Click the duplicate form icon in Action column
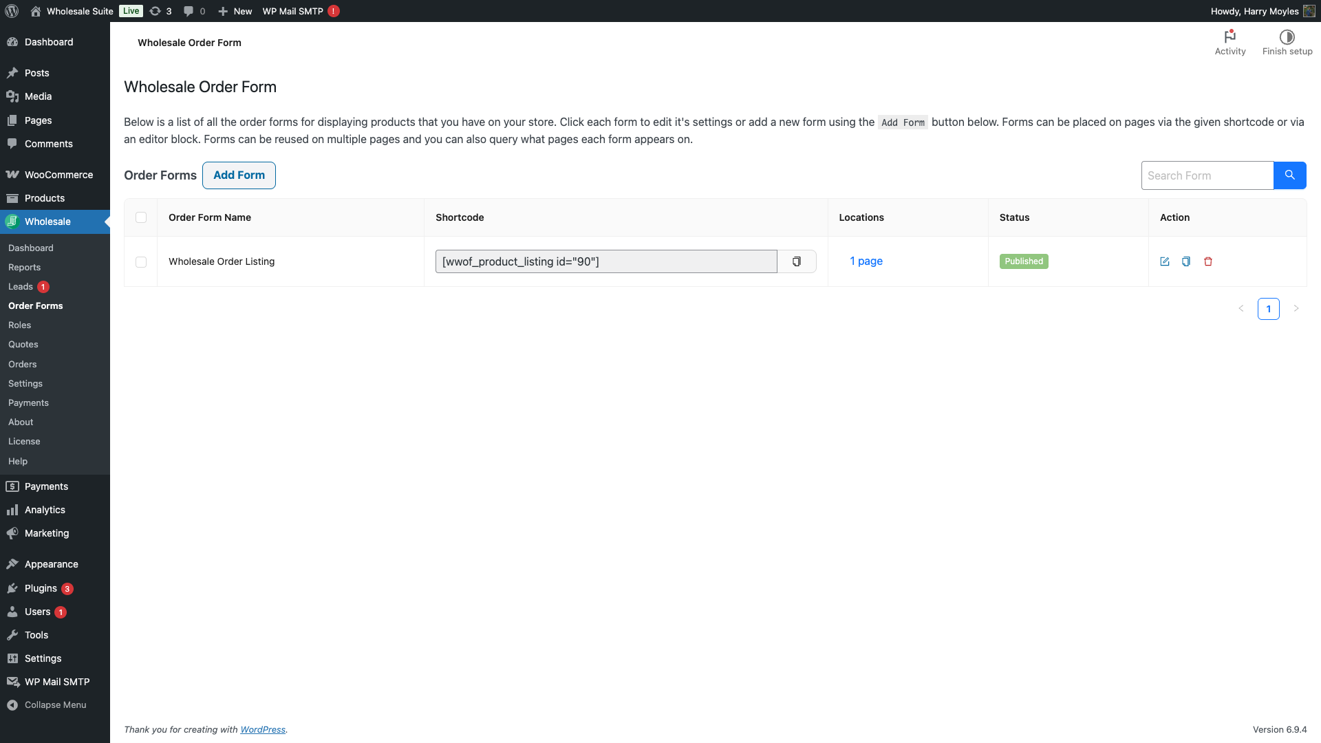The image size is (1321, 743). (x=1186, y=261)
